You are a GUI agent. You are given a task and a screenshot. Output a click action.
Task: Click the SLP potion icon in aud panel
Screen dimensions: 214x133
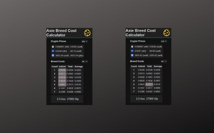(x=132, y=47)
